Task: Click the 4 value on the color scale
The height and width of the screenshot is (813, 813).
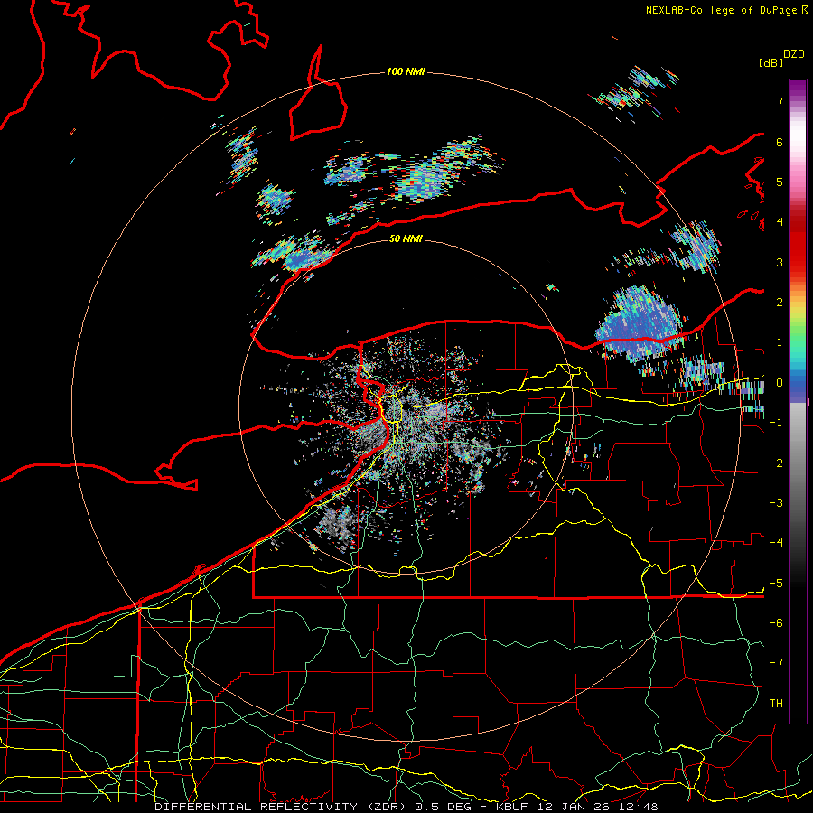Action: (780, 222)
